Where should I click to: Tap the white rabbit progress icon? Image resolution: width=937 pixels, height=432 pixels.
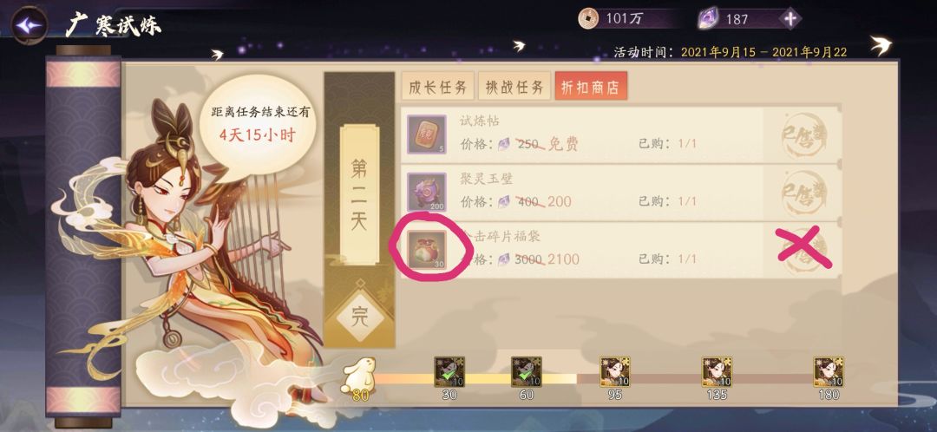358,376
